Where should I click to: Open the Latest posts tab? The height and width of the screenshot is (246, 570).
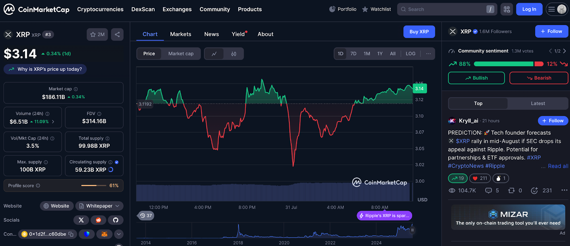538,103
